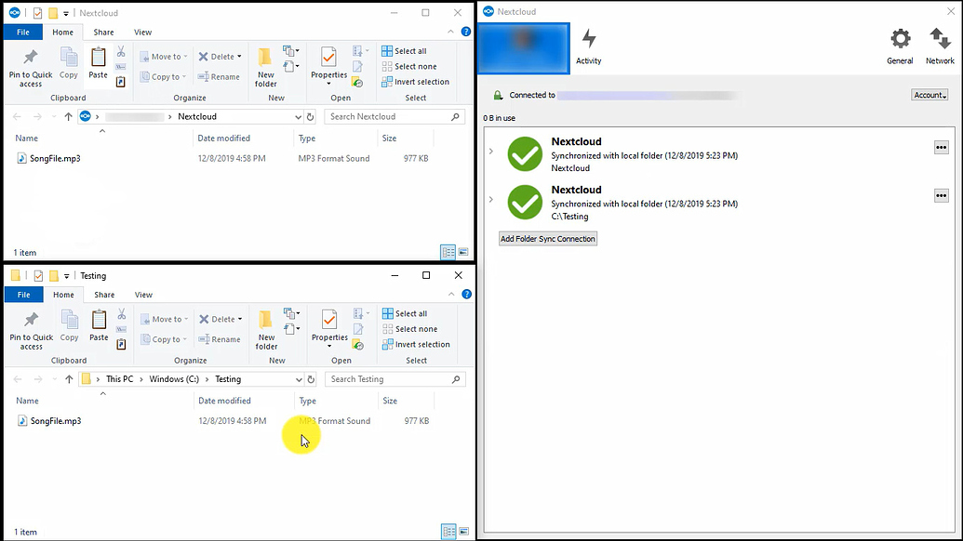Sort by Name column in the Testing window
The height and width of the screenshot is (541, 963).
coord(27,401)
